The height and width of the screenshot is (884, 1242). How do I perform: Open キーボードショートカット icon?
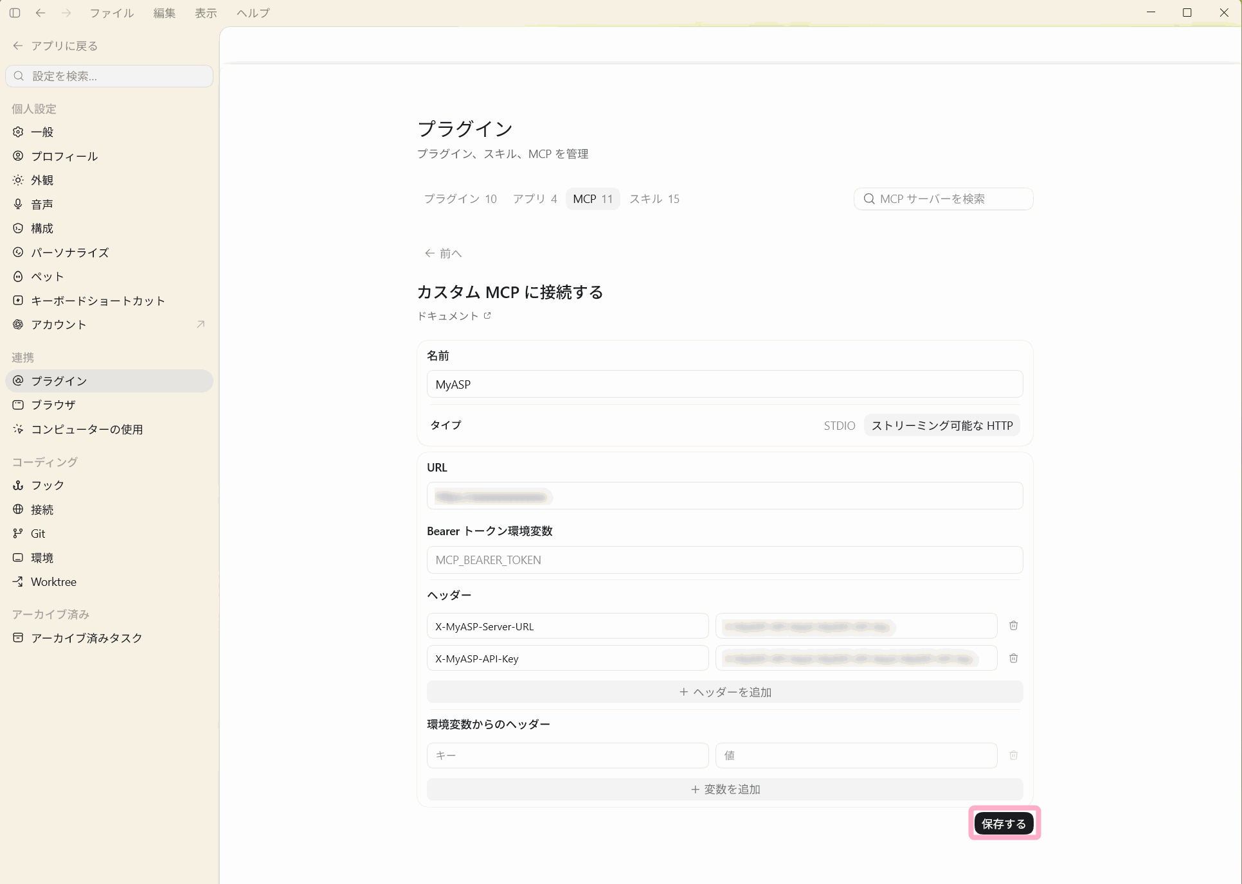click(x=18, y=301)
